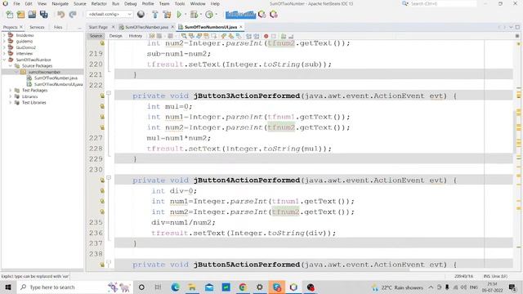The width and height of the screenshot is (523, 294).
Task: Collapse the jButton4ActionPerformed code fold
Action: (109, 178)
